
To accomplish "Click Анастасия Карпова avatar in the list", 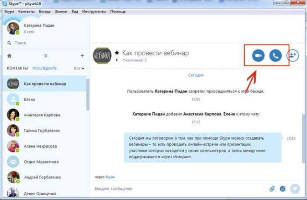I will (13, 115).
